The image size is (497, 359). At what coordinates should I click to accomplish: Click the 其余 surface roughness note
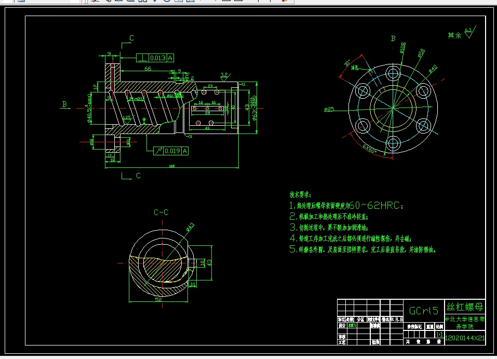point(462,33)
